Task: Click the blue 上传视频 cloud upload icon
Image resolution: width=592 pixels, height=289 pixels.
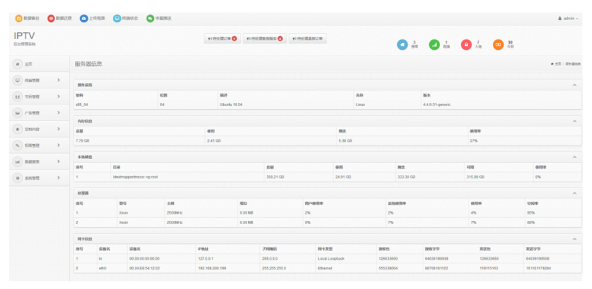Action: pos(84,18)
